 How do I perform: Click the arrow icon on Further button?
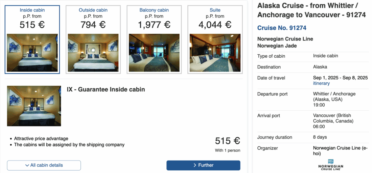coord(195,165)
